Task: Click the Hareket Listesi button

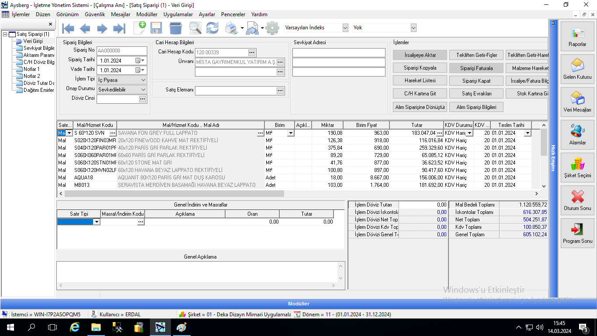Action: (x=420, y=81)
